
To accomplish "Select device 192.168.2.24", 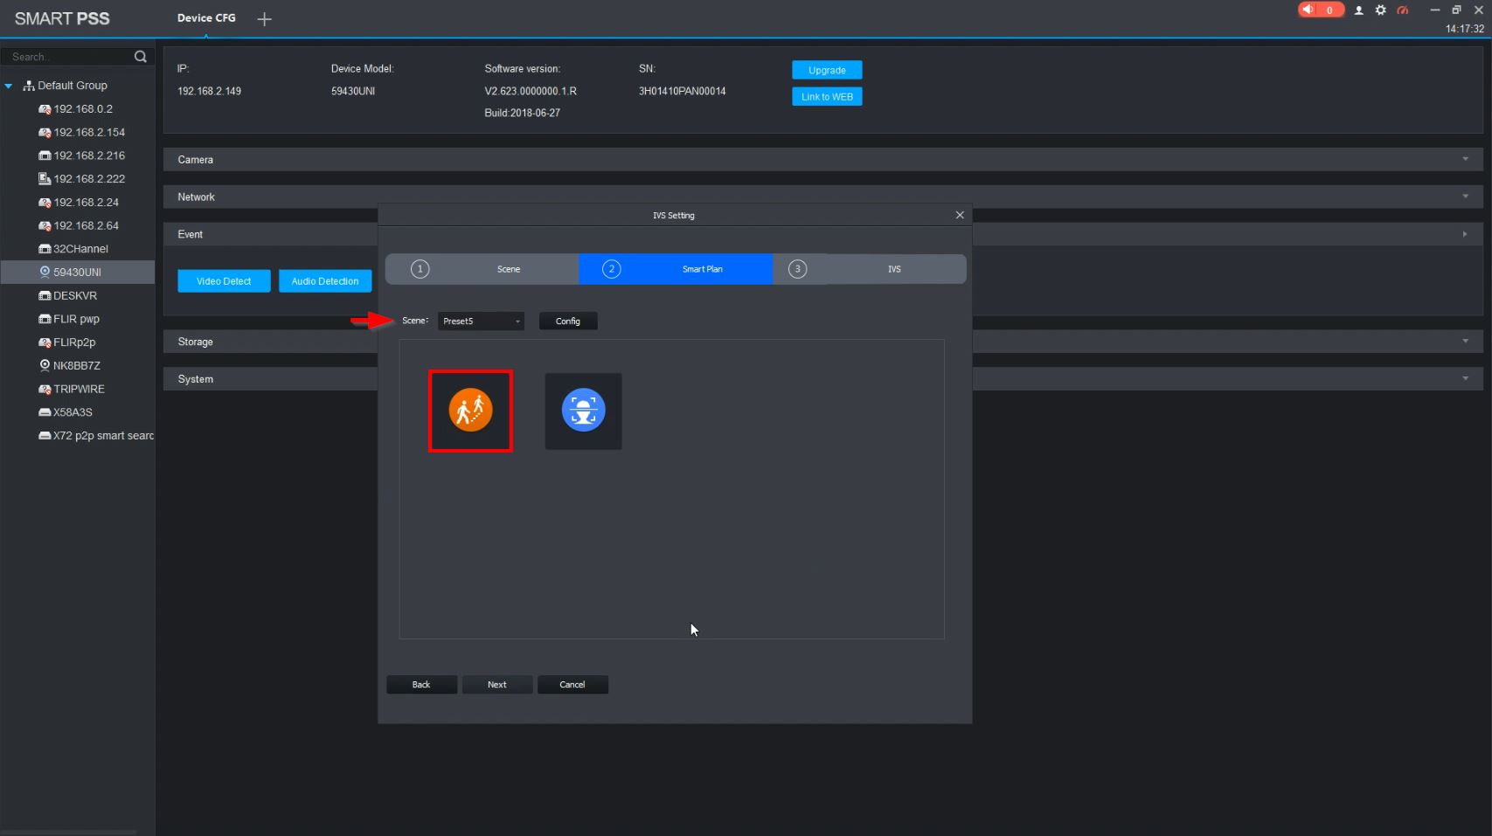I will [86, 203].
